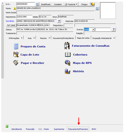Open Faturamento de Consultas icon
Screen dimensions: 125x133
(x=67, y=46)
